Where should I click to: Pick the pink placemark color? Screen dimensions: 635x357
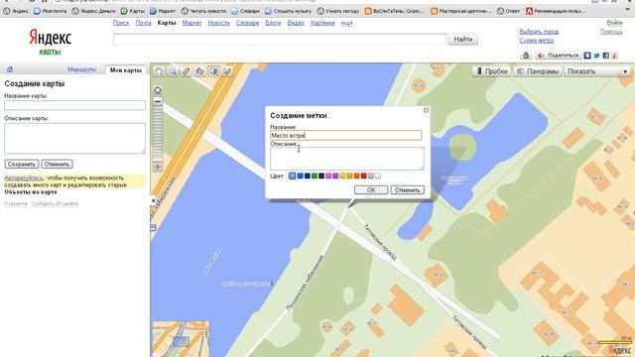point(328,176)
